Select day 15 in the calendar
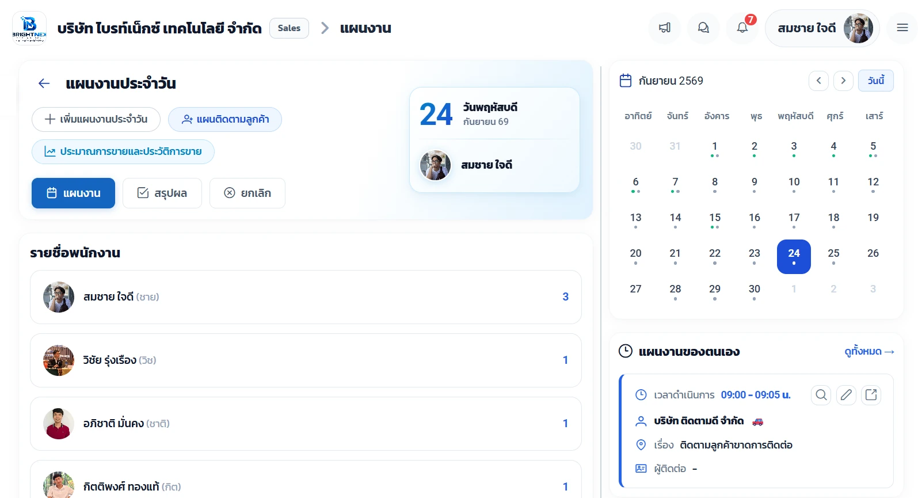The height and width of the screenshot is (498, 918). click(x=715, y=221)
